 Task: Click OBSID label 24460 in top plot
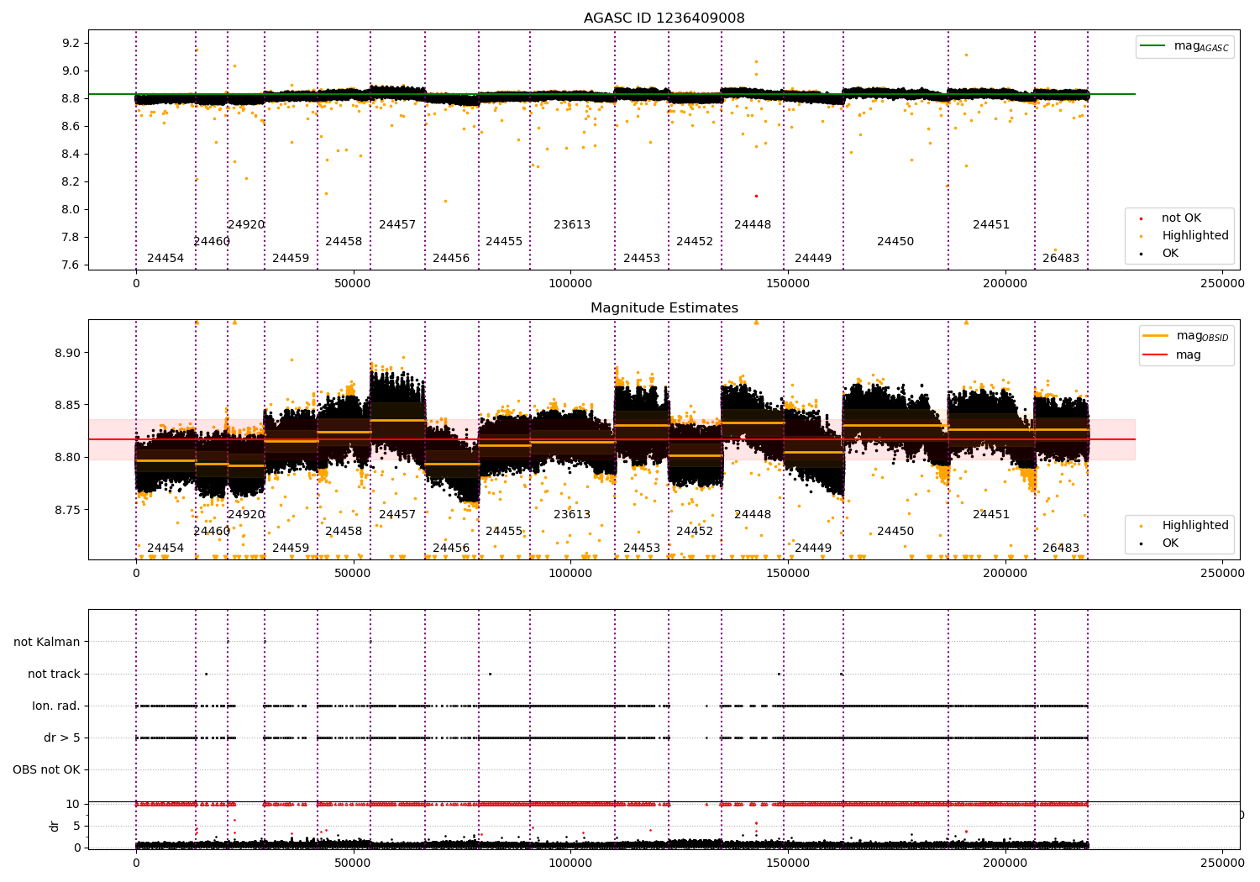click(212, 241)
